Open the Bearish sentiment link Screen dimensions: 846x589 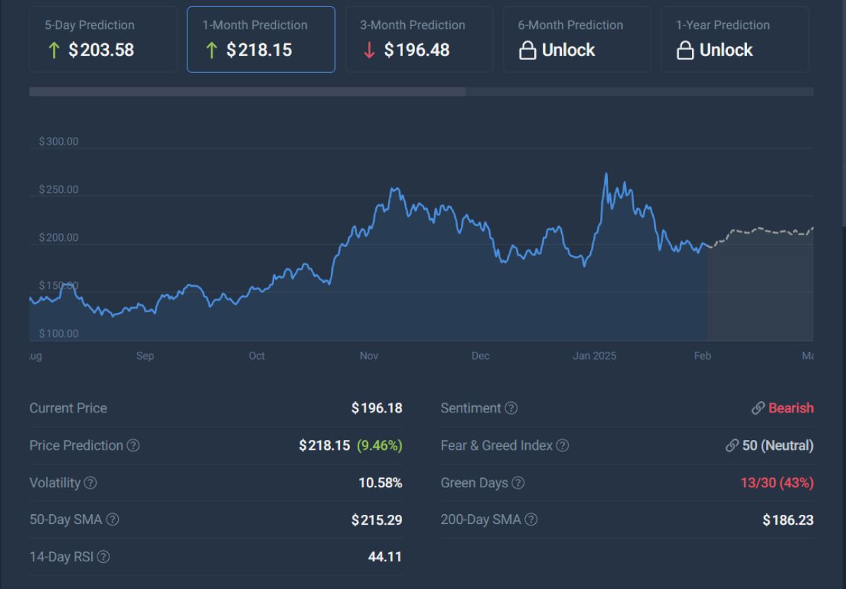pyautogui.click(x=790, y=408)
